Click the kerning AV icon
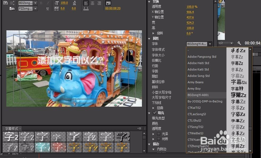This screenshot has width=261, height=158. point(56,9)
